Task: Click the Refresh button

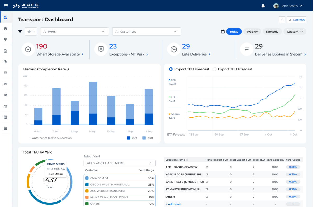Action: pyautogui.click(x=296, y=20)
